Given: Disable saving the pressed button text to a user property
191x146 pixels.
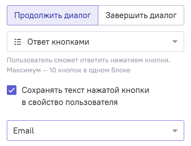Looking at the screenshot, I should tap(12, 90).
